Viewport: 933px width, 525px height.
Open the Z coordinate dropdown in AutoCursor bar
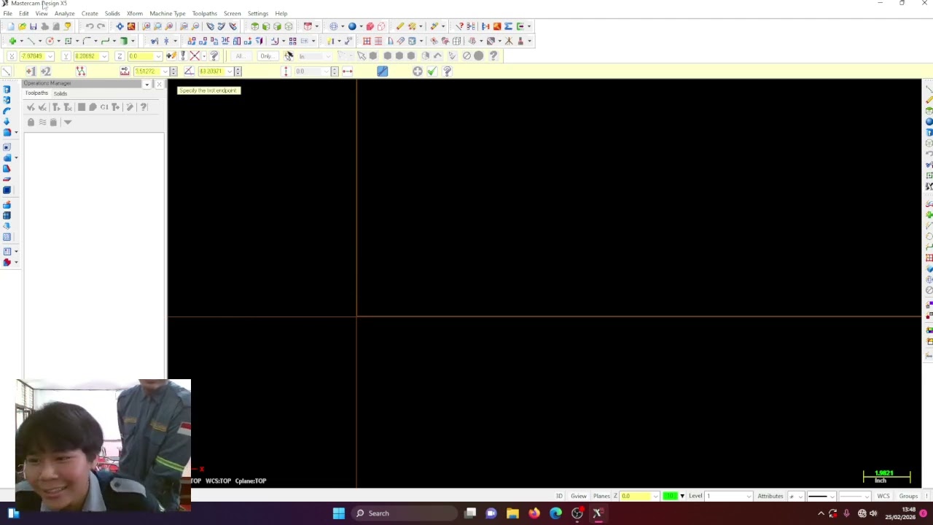(x=158, y=56)
